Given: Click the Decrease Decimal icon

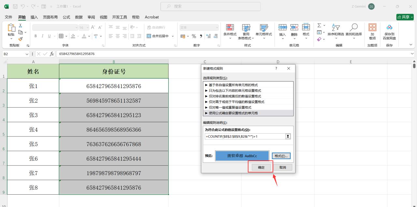Looking at the screenshot, I should [215, 36].
